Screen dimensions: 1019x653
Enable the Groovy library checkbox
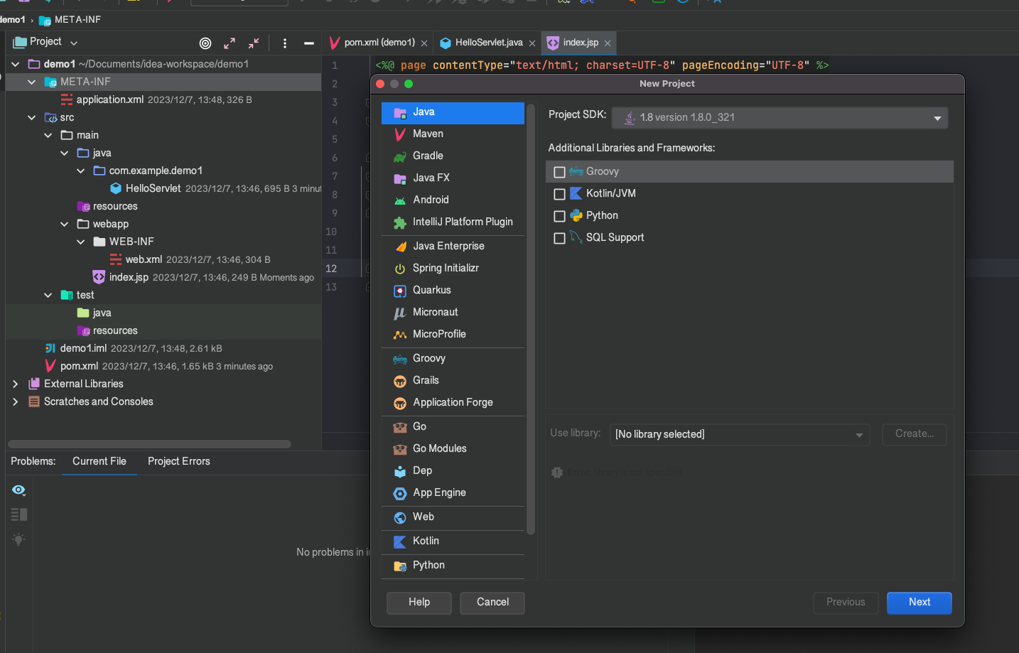pyautogui.click(x=559, y=172)
